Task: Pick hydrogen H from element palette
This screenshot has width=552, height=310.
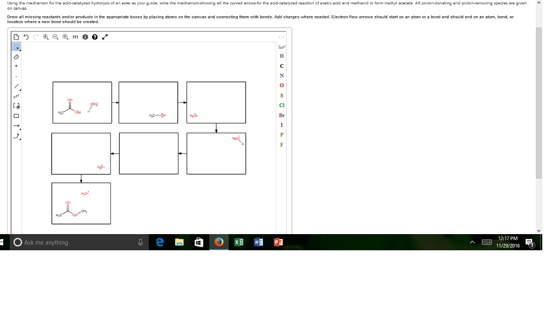Action: pos(281,56)
